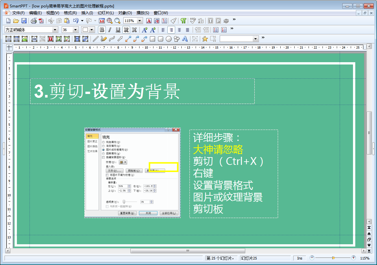This screenshot has height=265, width=377.
Task: Open the 编辑(E) menu
Action: click(x=35, y=13)
